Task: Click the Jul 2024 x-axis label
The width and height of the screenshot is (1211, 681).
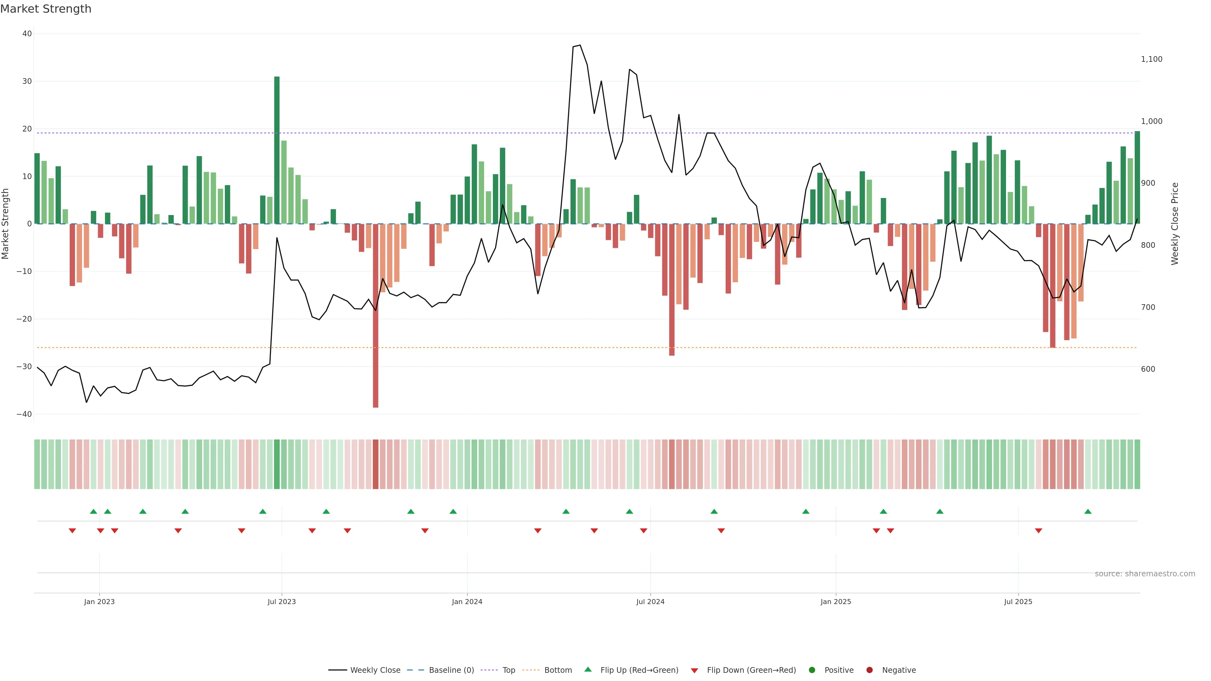Action: pos(650,602)
